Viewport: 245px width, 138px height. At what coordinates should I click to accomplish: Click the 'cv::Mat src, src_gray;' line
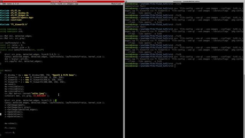click(x=13, y=38)
